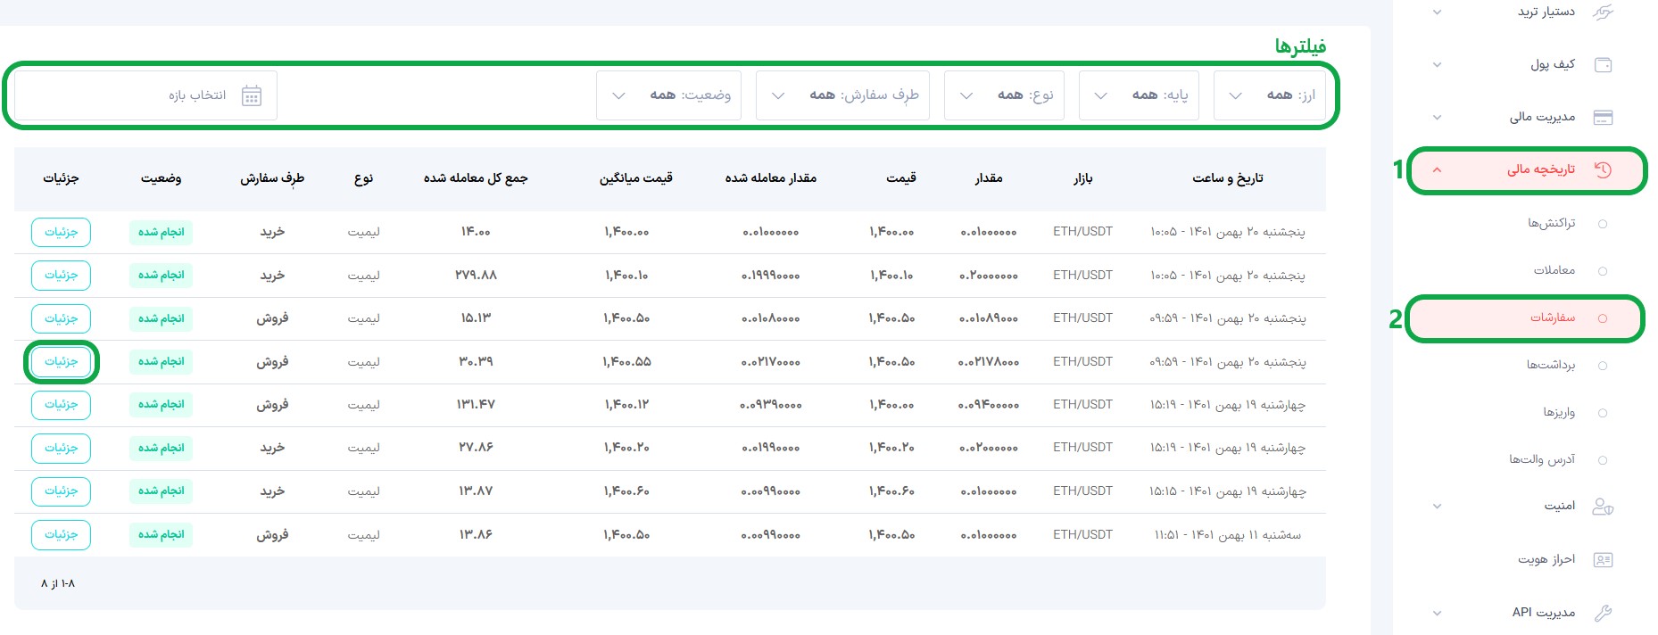Click the financial management card icon
This screenshot has height=635, width=1658.
click(x=1603, y=118)
